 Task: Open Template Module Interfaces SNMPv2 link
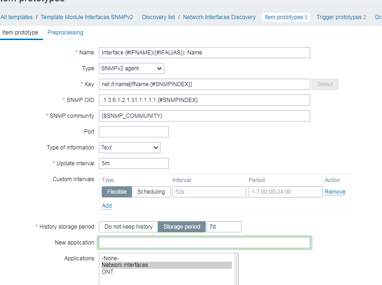(x=87, y=17)
